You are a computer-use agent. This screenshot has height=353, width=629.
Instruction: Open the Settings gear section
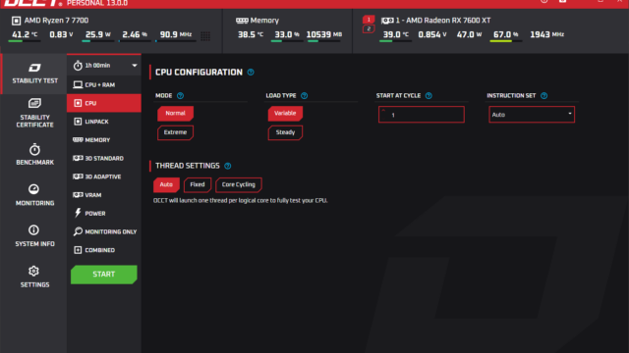34,277
